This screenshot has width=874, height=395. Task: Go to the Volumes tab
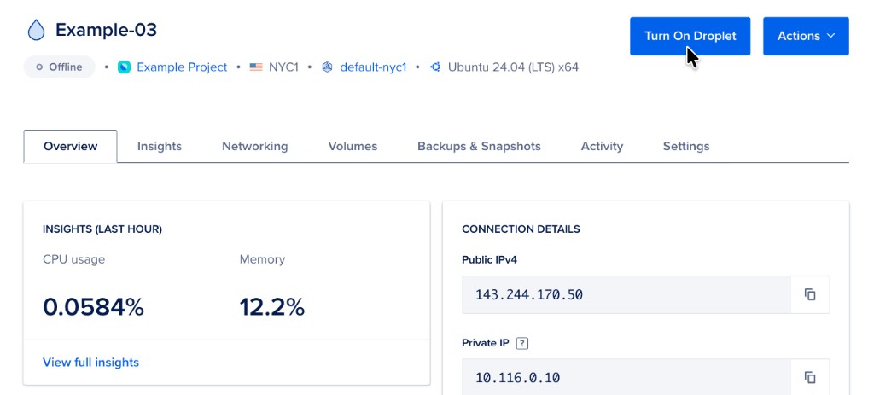353,146
